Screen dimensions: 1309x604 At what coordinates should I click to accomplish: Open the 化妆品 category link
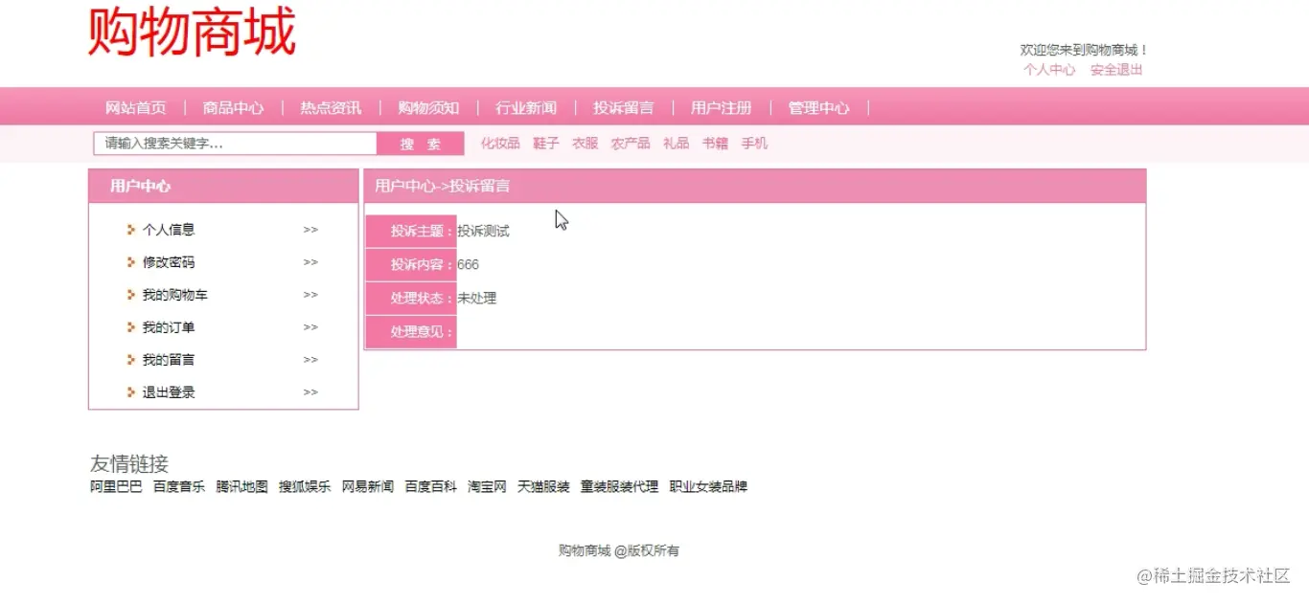pyautogui.click(x=500, y=144)
